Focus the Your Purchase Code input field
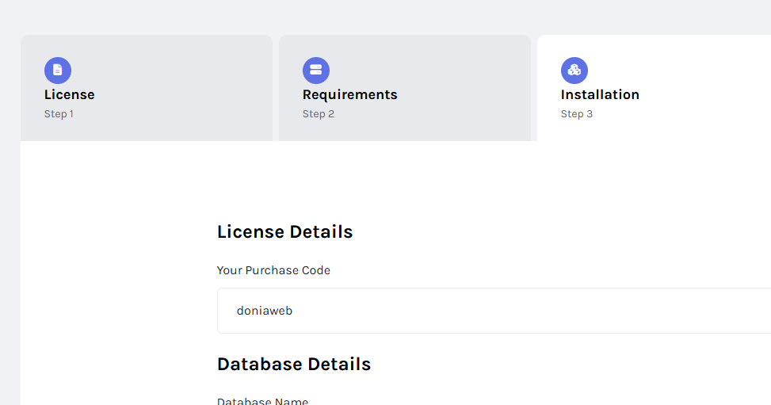Screen dimensions: 771x405 494,311
